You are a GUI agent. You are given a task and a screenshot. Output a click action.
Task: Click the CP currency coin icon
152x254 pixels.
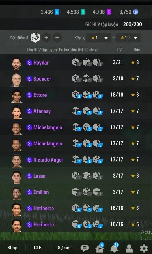[135, 12]
